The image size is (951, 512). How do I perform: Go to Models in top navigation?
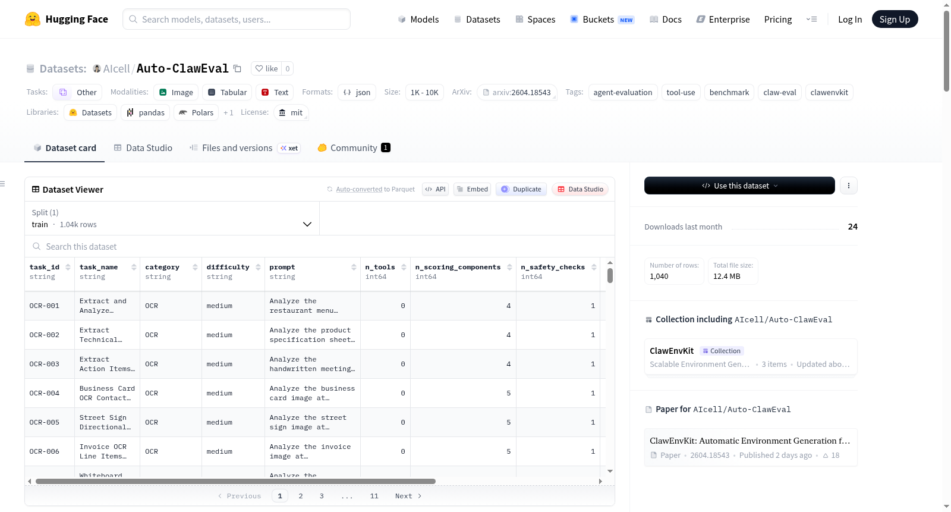click(x=418, y=19)
